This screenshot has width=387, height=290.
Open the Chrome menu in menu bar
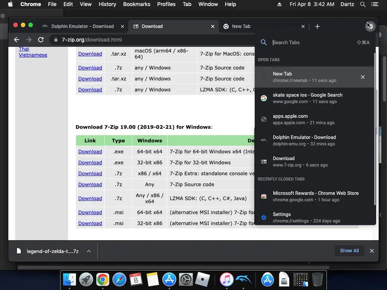pos(31,4)
